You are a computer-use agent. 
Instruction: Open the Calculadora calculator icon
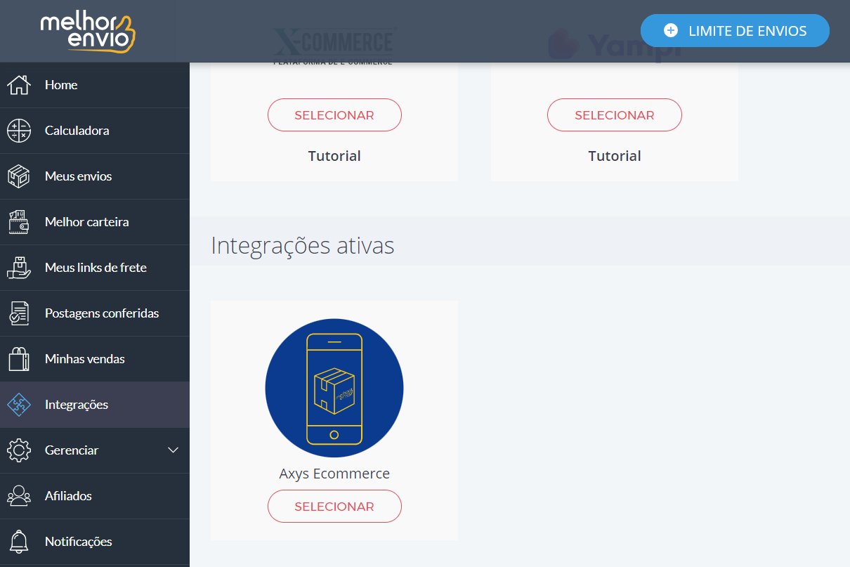(19, 131)
